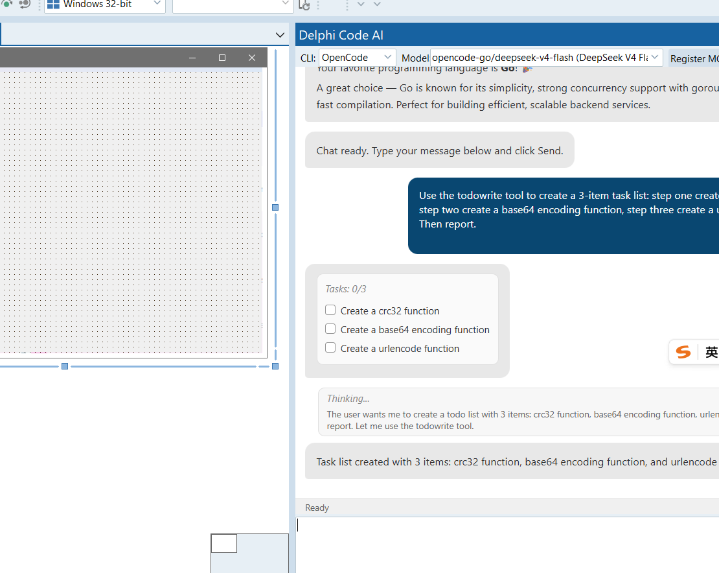The height and width of the screenshot is (573, 719).
Task: Select the bottom-edge resize handle of the form
Action: [65, 366]
